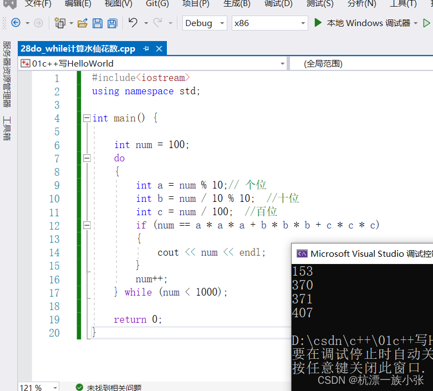Save the current file with floppy icon
433x391 pixels.
[97, 23]
